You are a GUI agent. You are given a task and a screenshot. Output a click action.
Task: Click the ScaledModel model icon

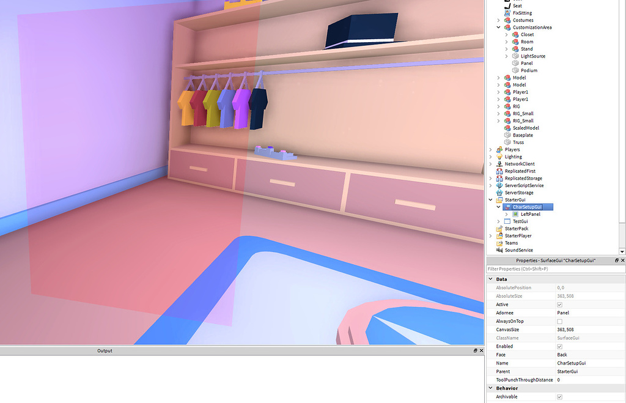[x=507, y=128]
